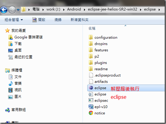Click the Back navigation arrow
This screenshot has height=124, width=166.
coord(4,10)
